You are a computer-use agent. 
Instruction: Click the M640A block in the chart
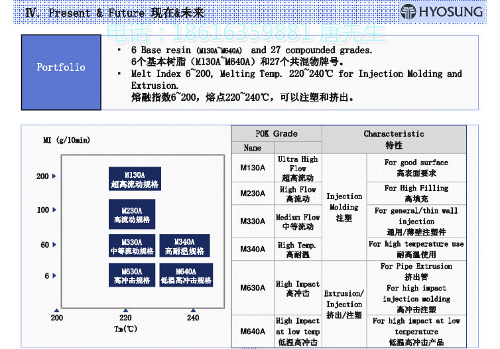[186, 275]
